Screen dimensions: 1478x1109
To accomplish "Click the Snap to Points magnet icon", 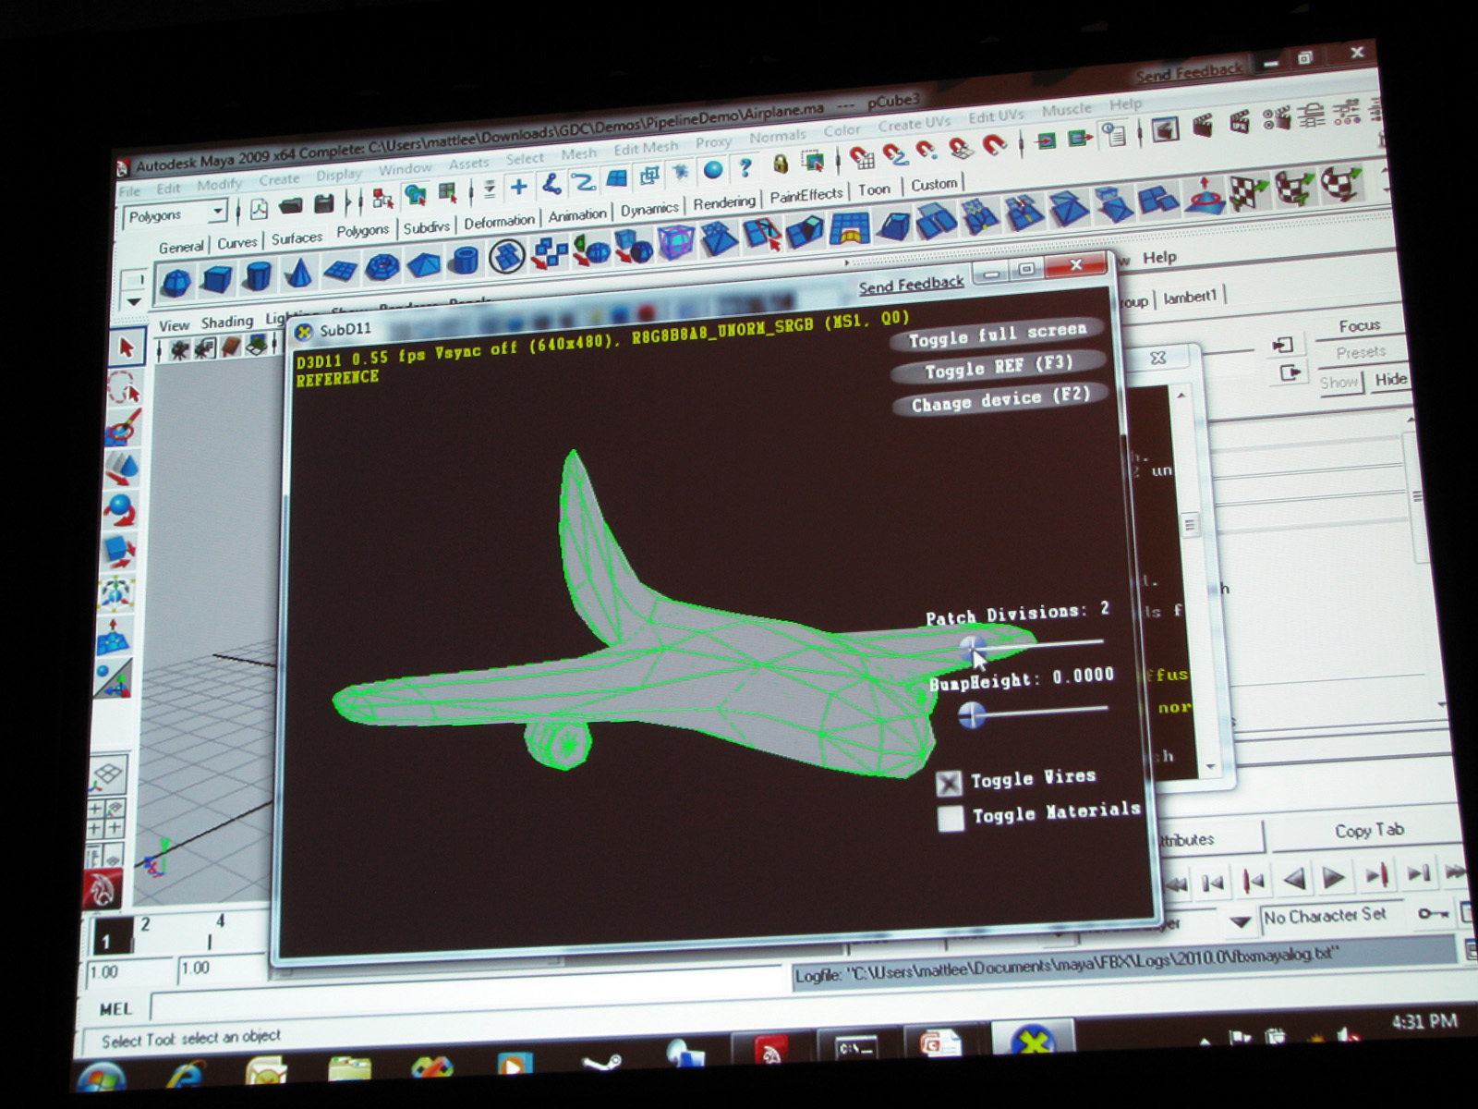I will pyautogui.click(x=927, y=152).
